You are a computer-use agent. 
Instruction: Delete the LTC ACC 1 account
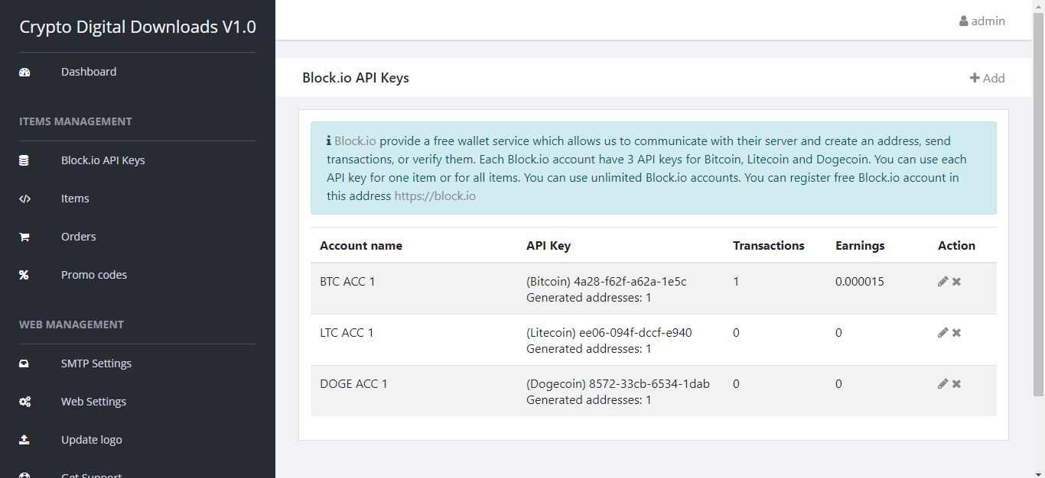coord(956,333)
